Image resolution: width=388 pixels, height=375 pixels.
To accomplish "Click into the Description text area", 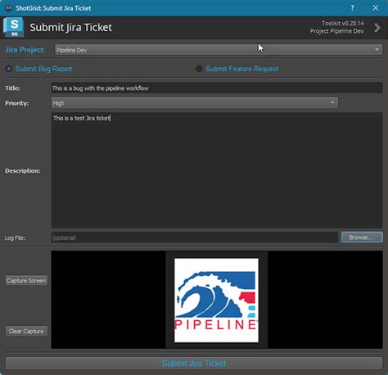I will [x=217, y=170].
